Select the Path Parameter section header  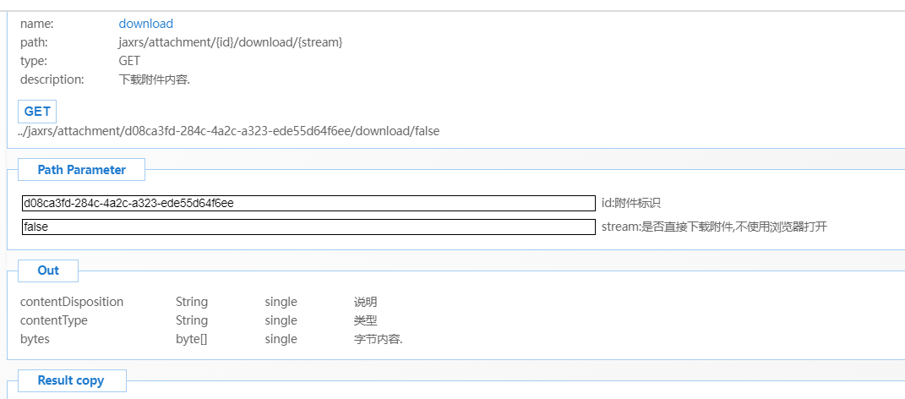coord(81,170)
